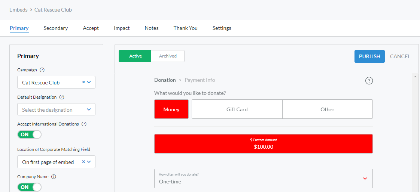The width and height of the screenshot is (420, 192).
Task: Open help tooltip next to Campaign label
Action: 42,70
